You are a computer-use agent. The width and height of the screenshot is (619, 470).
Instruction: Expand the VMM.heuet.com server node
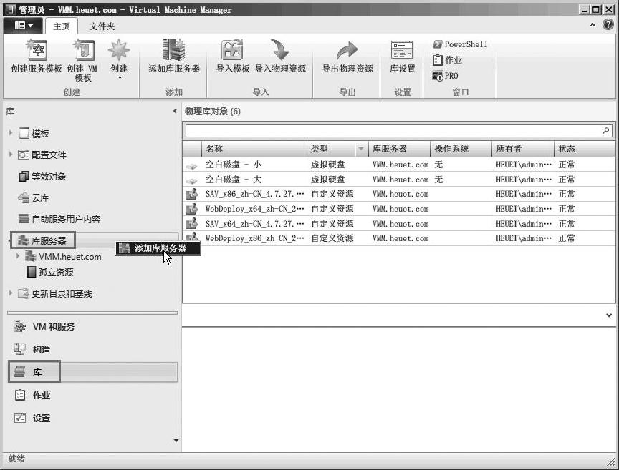18,256
